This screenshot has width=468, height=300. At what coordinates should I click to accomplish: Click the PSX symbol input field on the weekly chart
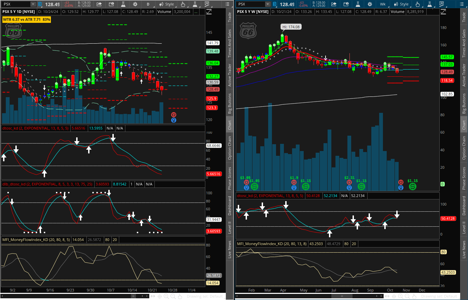click(252, 4)
